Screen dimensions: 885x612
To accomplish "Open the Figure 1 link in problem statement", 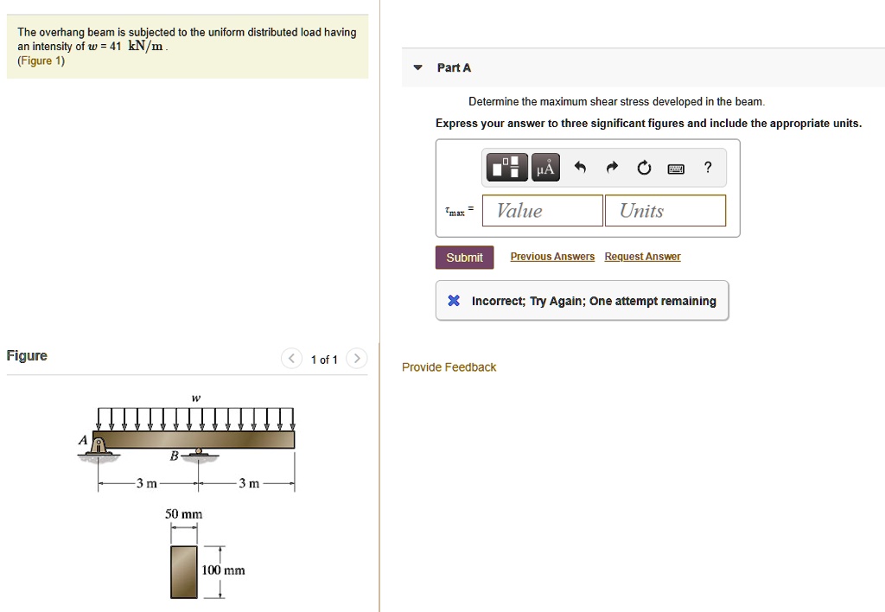I will [40, 61].
